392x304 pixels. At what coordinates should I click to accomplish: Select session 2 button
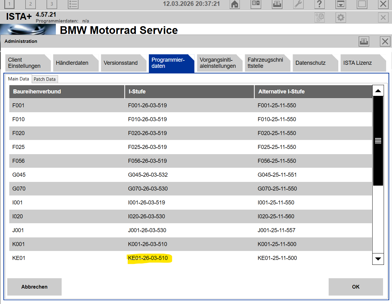[x=30, y=4]
